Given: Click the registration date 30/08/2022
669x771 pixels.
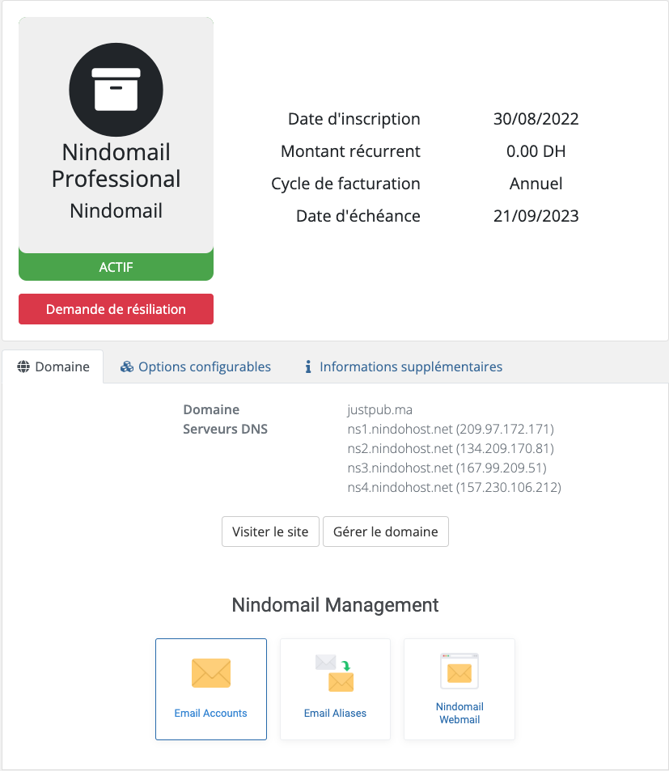Looking at the screenshot, I should 536,119.
